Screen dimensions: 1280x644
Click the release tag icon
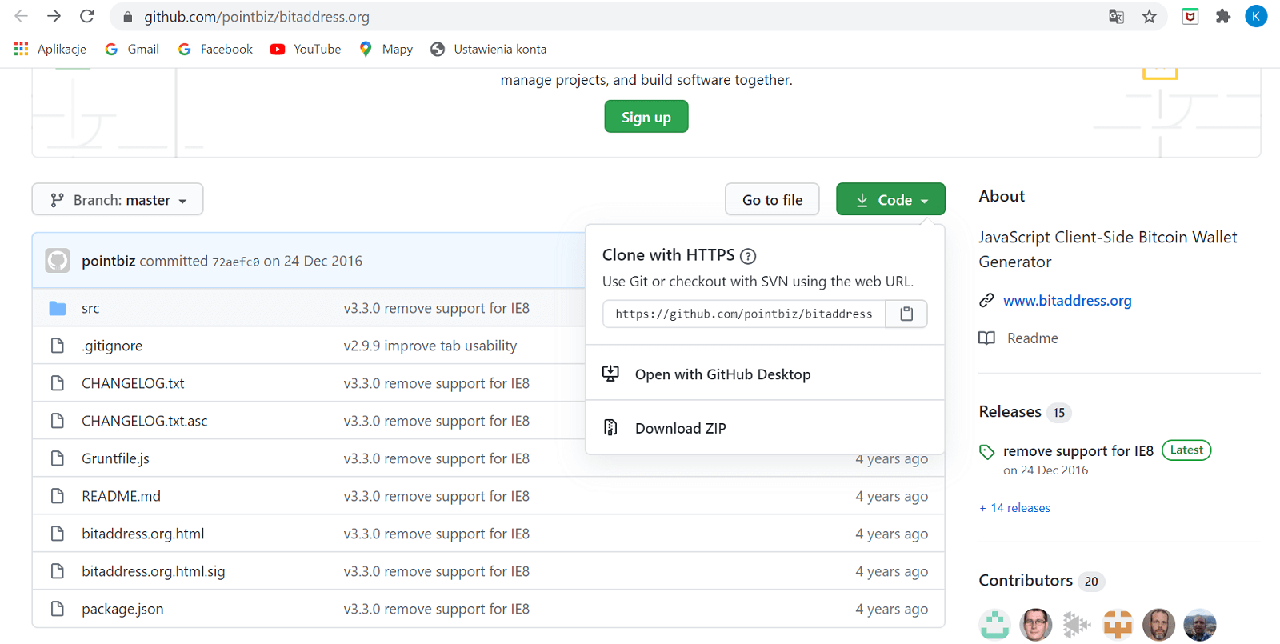point(986,452)
